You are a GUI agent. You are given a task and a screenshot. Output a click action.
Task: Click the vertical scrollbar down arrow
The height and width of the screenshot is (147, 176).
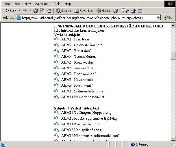tap(173, 138)
